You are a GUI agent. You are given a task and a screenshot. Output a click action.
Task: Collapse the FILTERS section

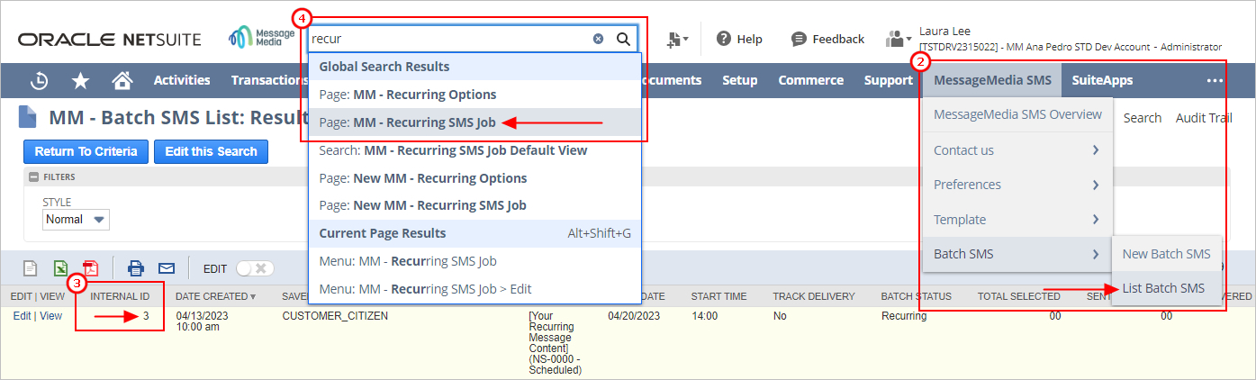[34, 177]
